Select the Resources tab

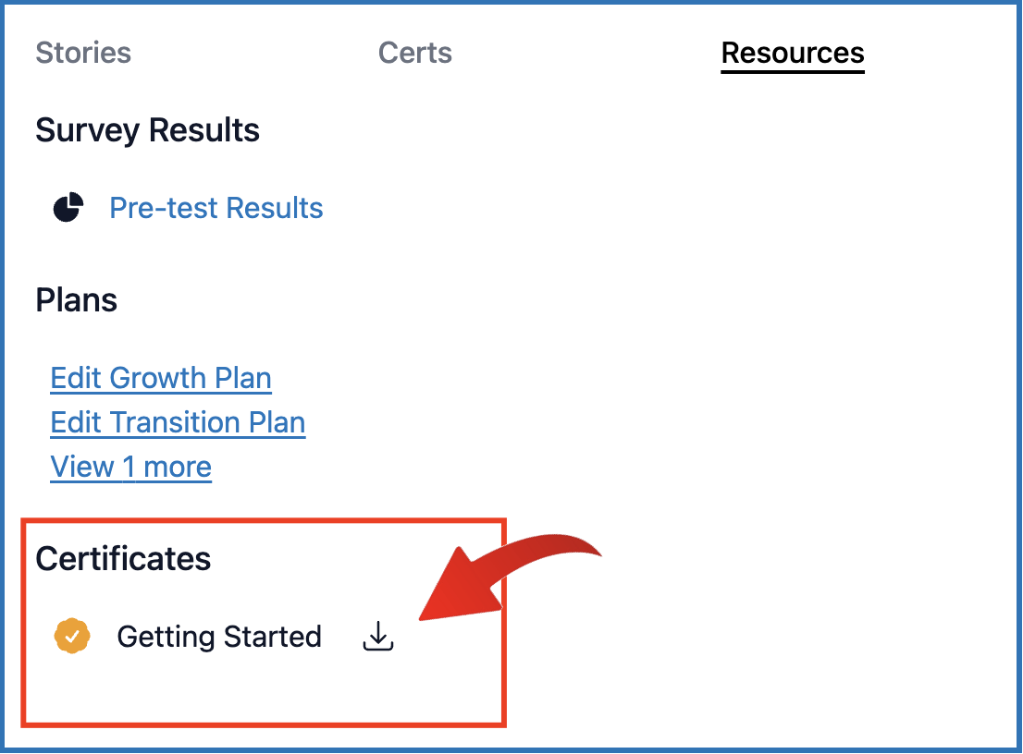pos(793,53)
